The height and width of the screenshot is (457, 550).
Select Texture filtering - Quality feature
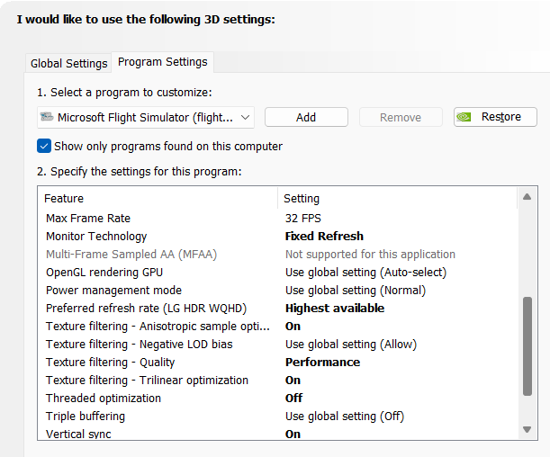coord(110,363)
